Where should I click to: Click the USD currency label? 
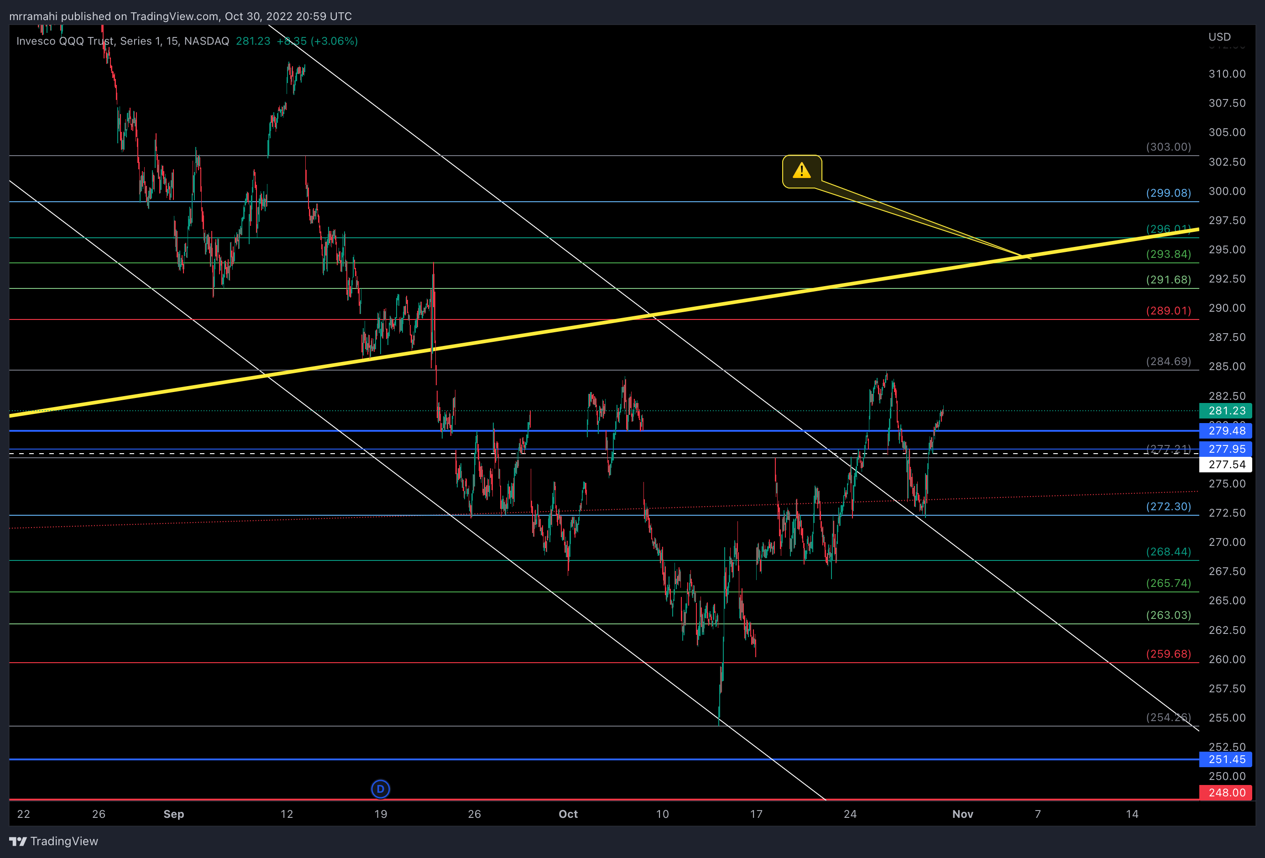tap(1219, 37)
